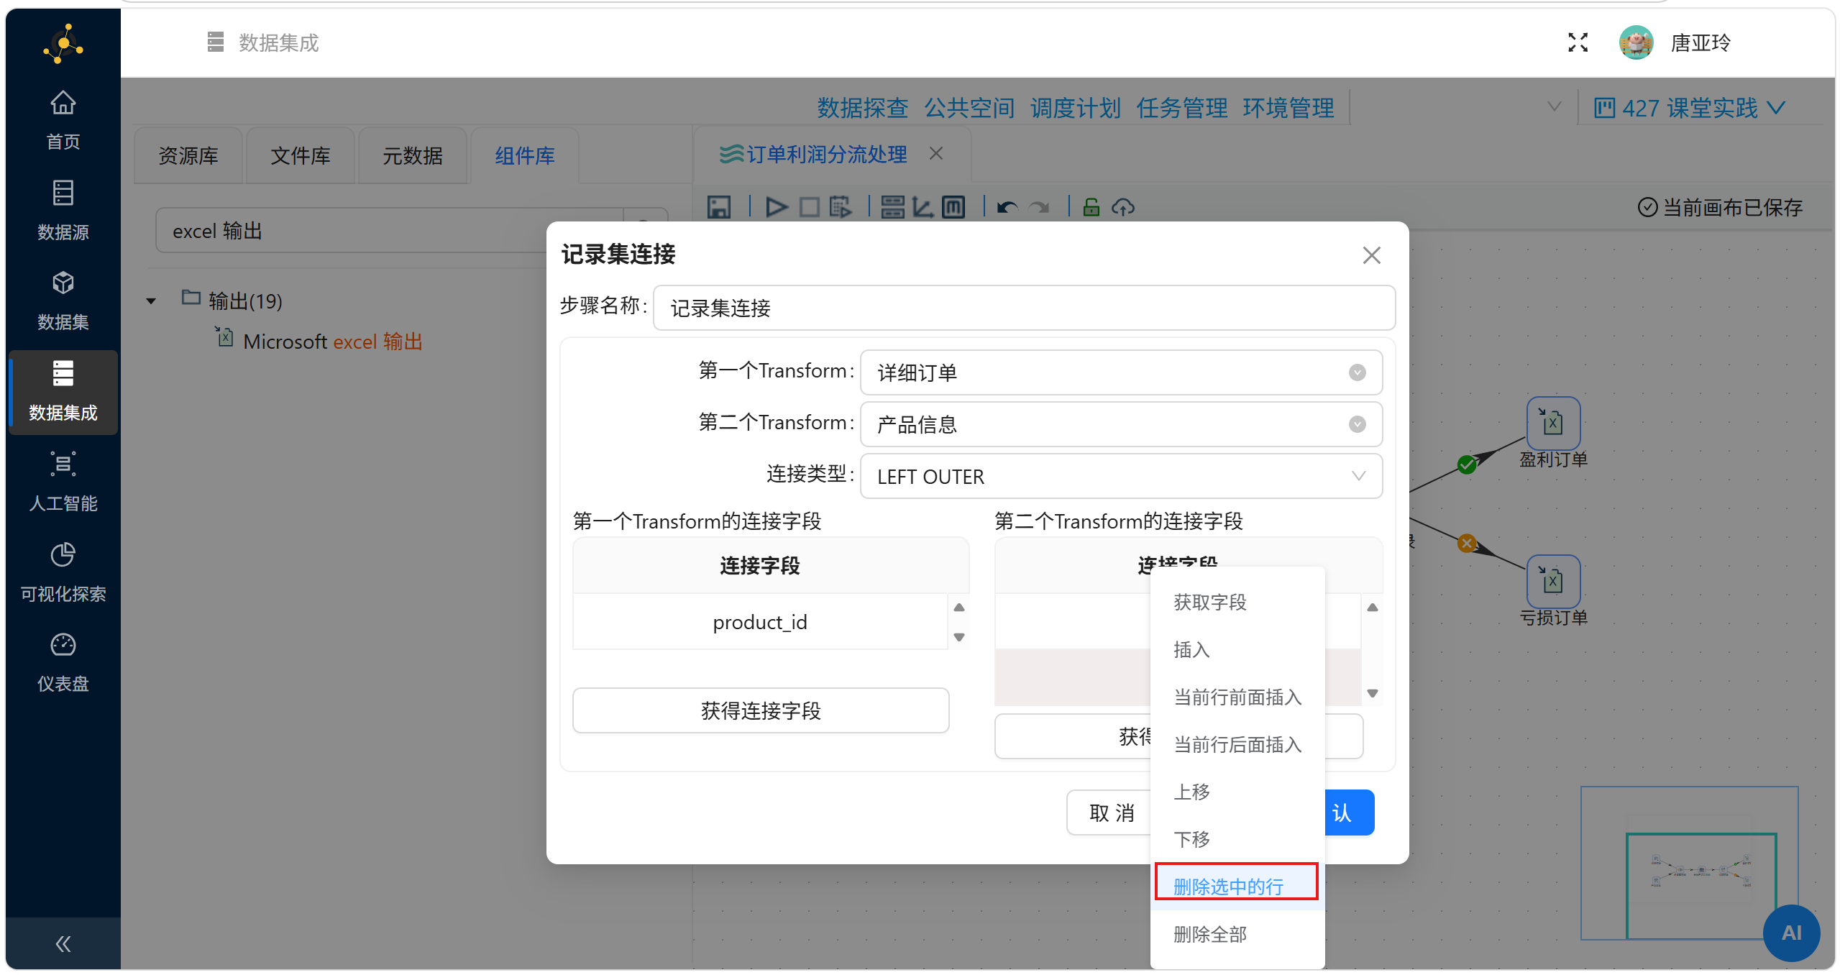Collapse the left sidebar with double chevron
This screenshot has height=975, width=1840.
(63, 943)
